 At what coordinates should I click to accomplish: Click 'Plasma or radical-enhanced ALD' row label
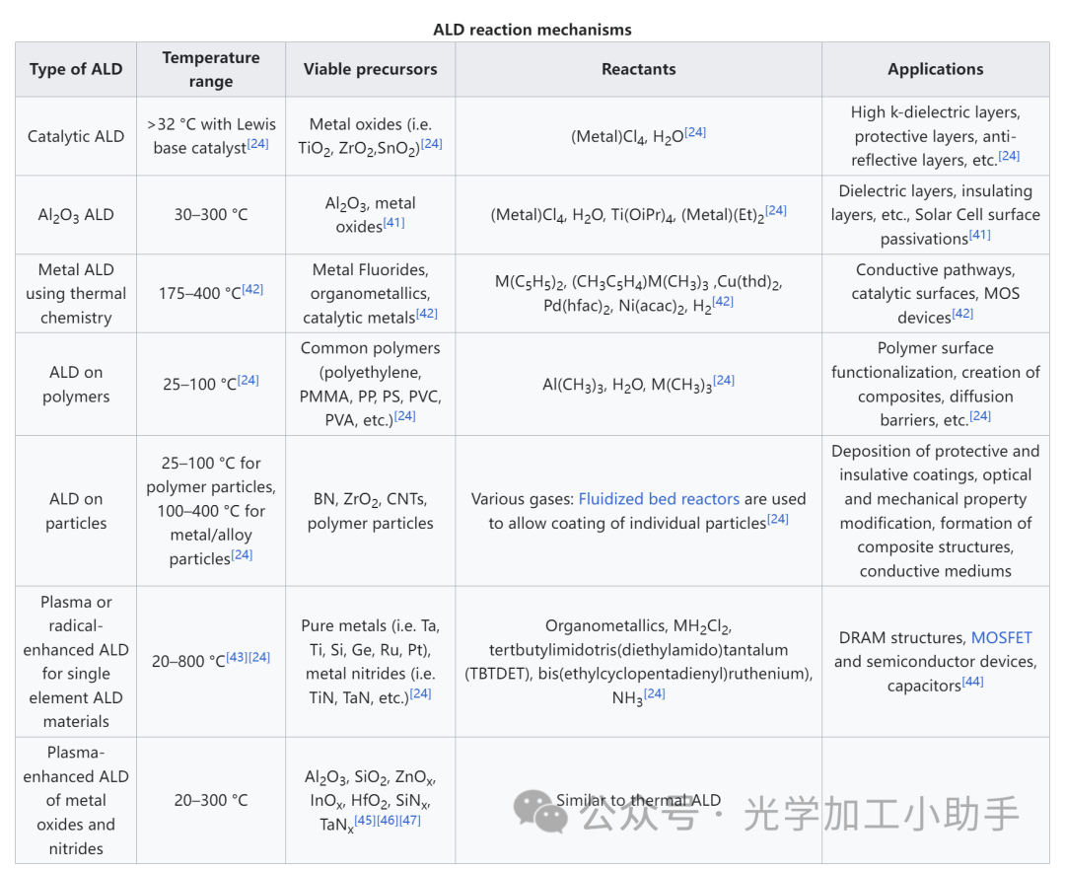76,662
